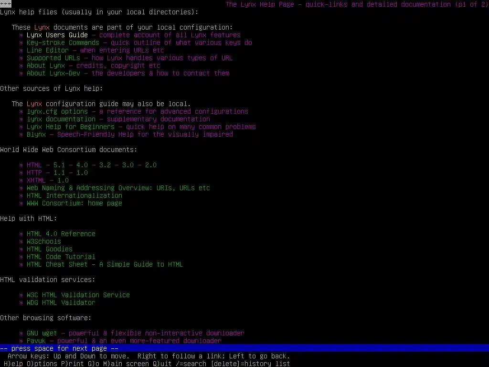This screenshot has width=489, height=367.
Task: Open W3C HTML Validation Service link
Action: click(x=78, y=295)
